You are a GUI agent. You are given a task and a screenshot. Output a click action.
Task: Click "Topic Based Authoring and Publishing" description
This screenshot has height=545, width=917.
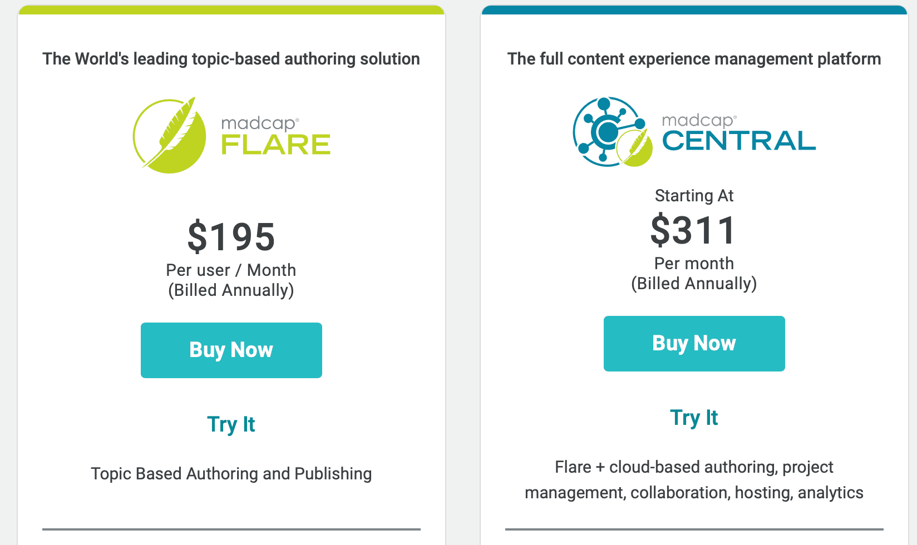pyautogui.click(x=231, y=474)
